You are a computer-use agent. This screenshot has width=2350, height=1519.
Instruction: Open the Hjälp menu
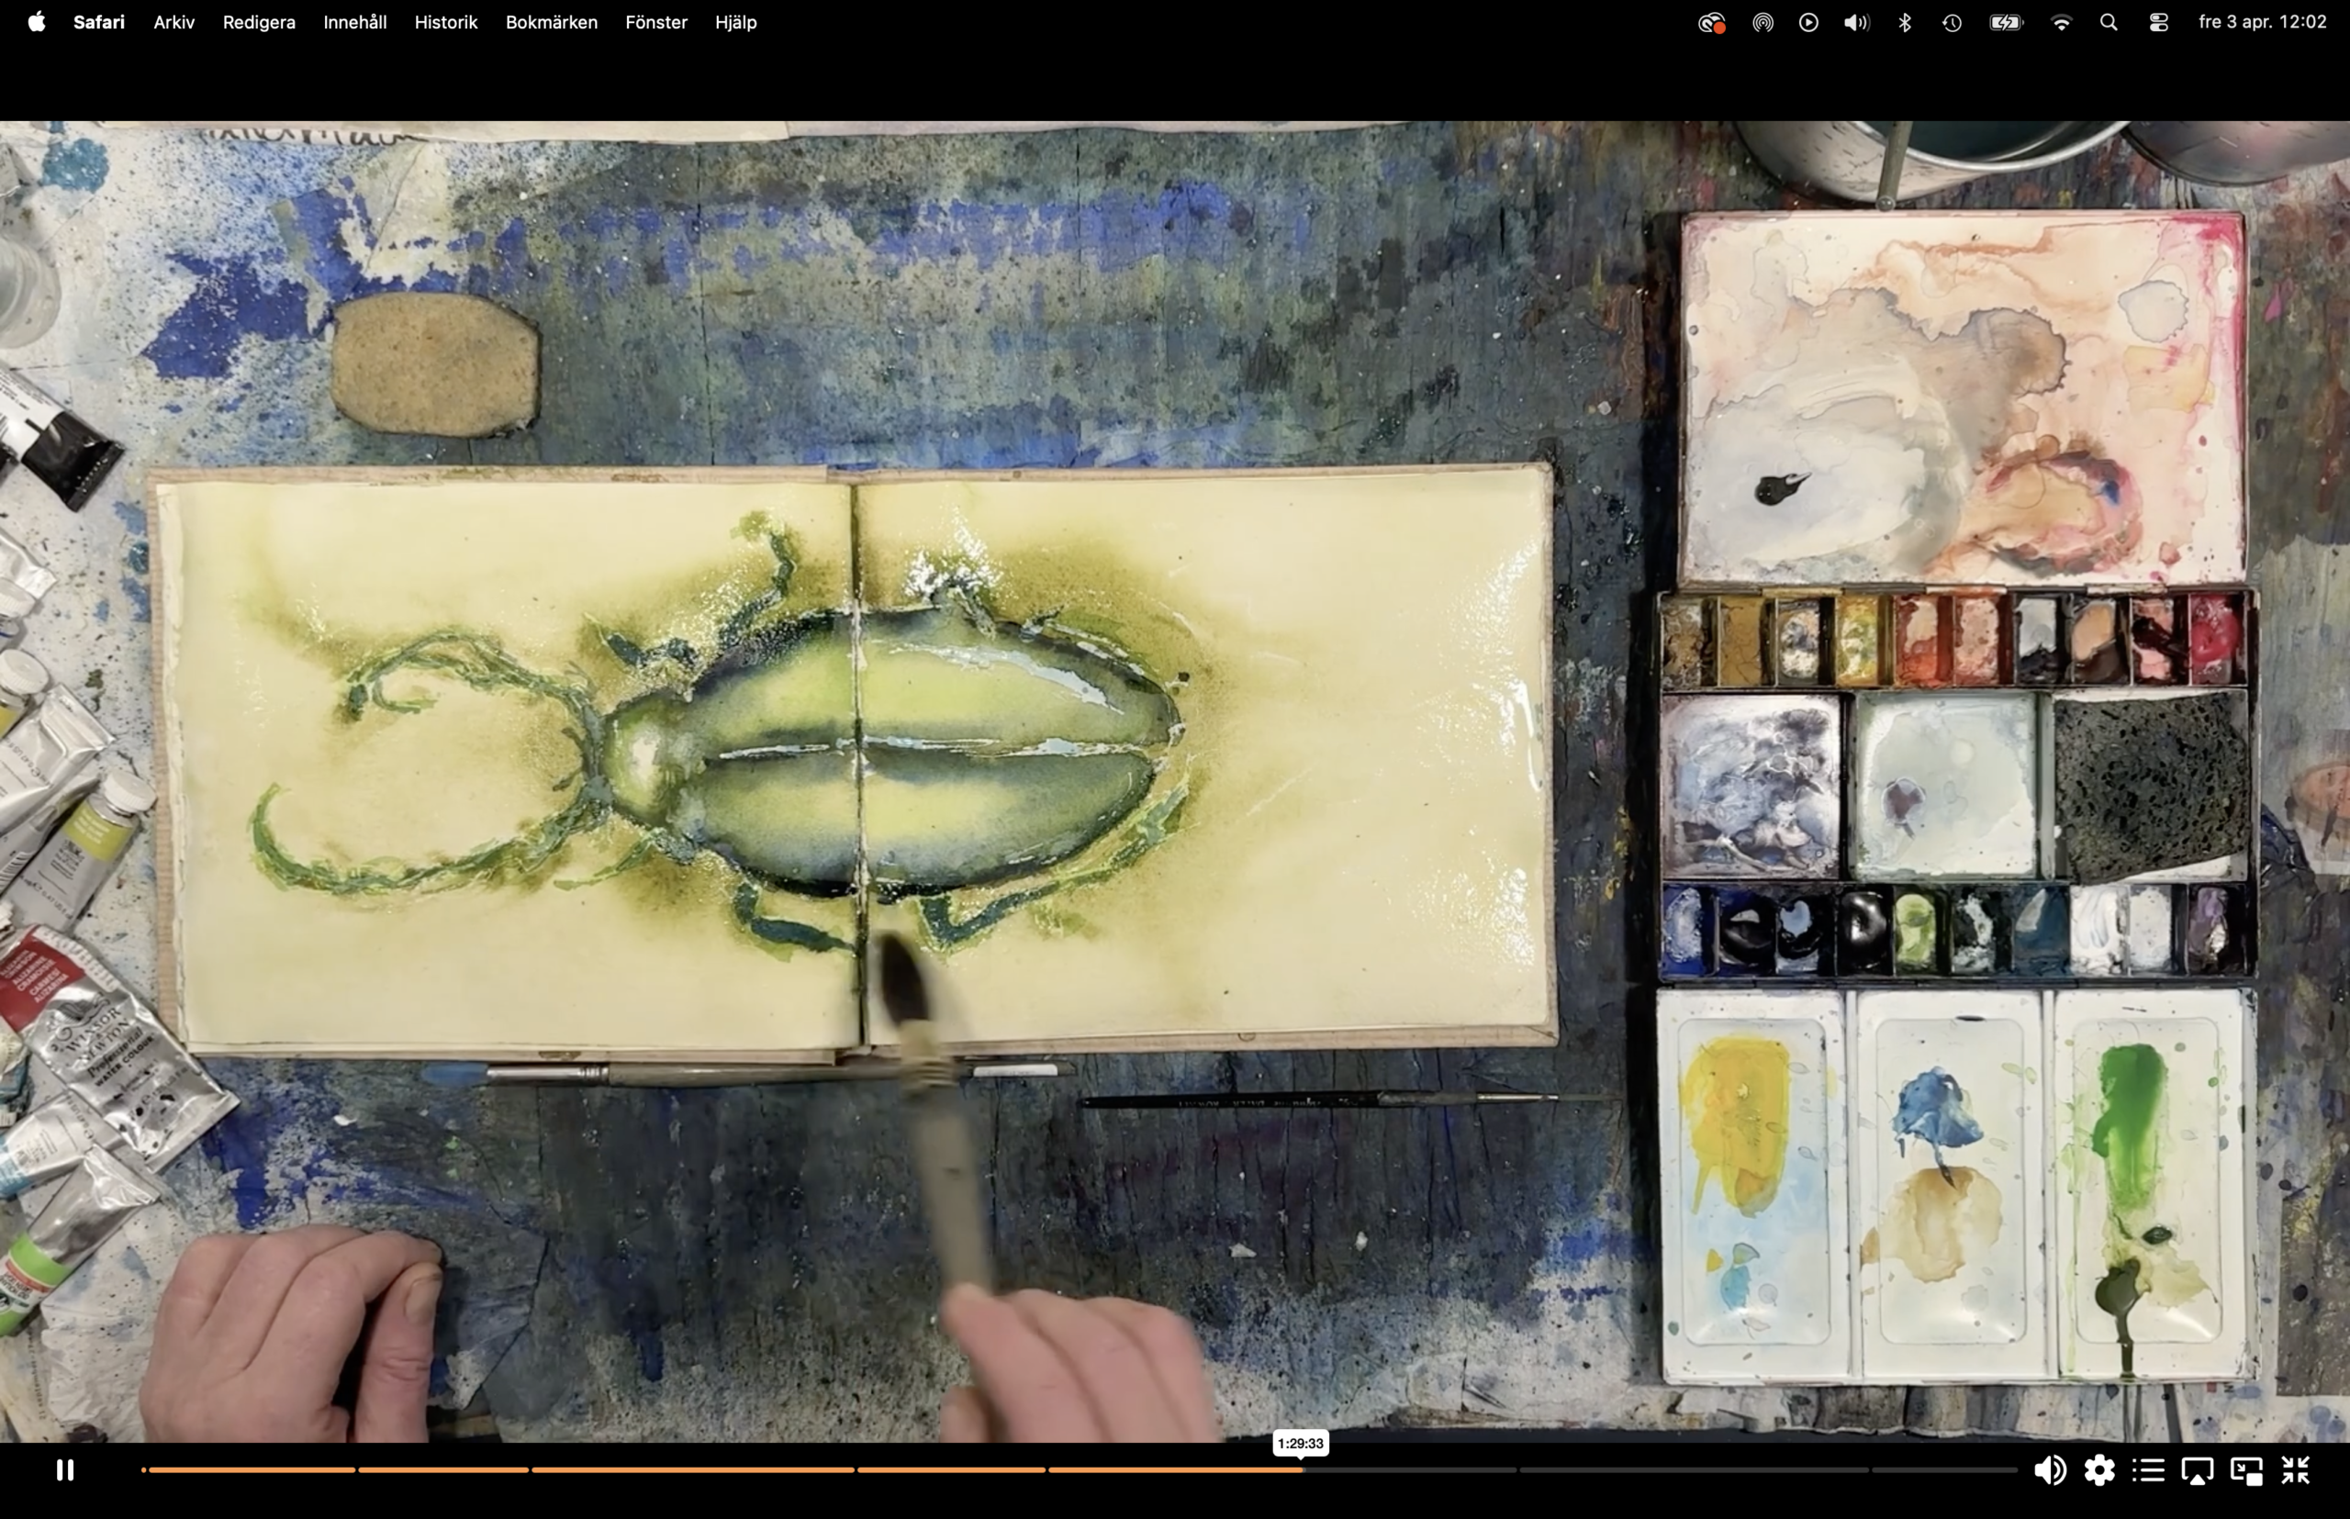736,22
